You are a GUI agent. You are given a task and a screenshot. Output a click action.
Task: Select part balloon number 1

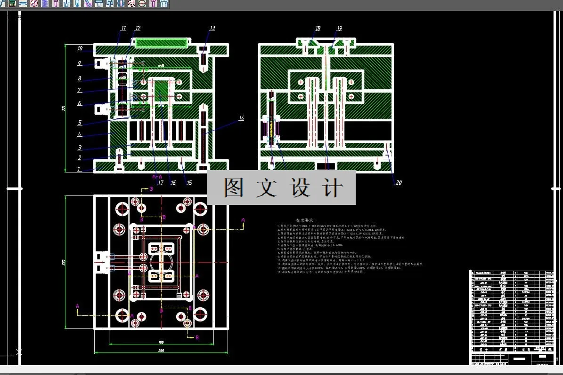[79, 169]
